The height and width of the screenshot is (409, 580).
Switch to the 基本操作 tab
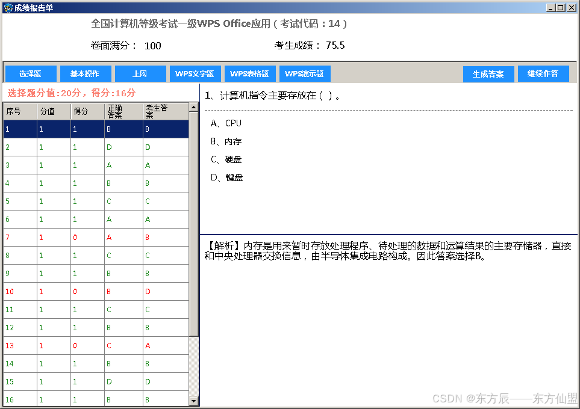coord(86,73)
